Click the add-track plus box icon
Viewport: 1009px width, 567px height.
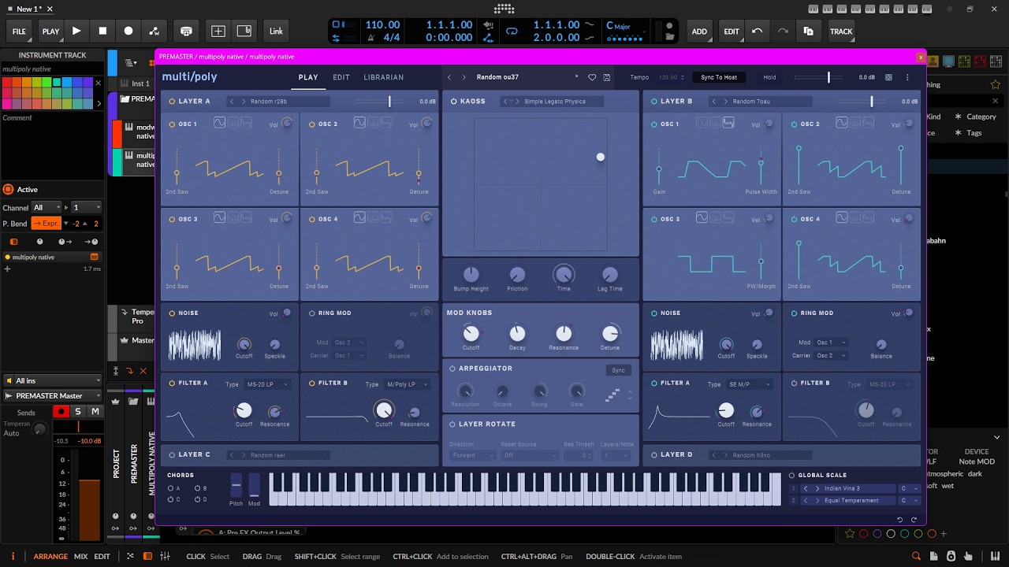point(218,31)
